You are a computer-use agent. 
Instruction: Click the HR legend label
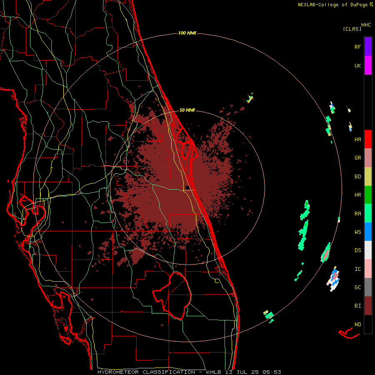(x=357, y=195)
